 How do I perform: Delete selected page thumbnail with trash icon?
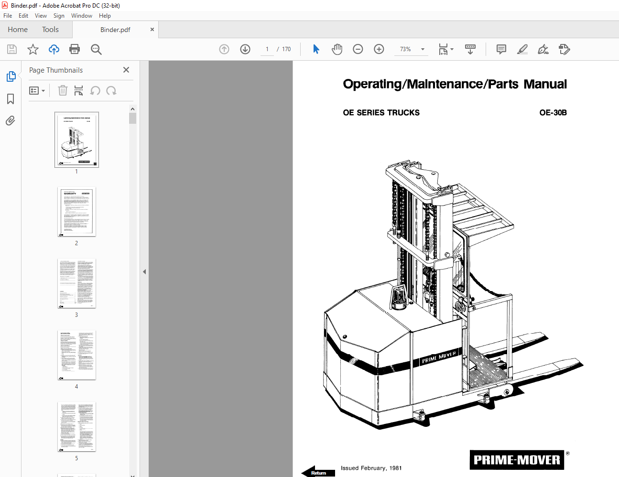point(63,90)
